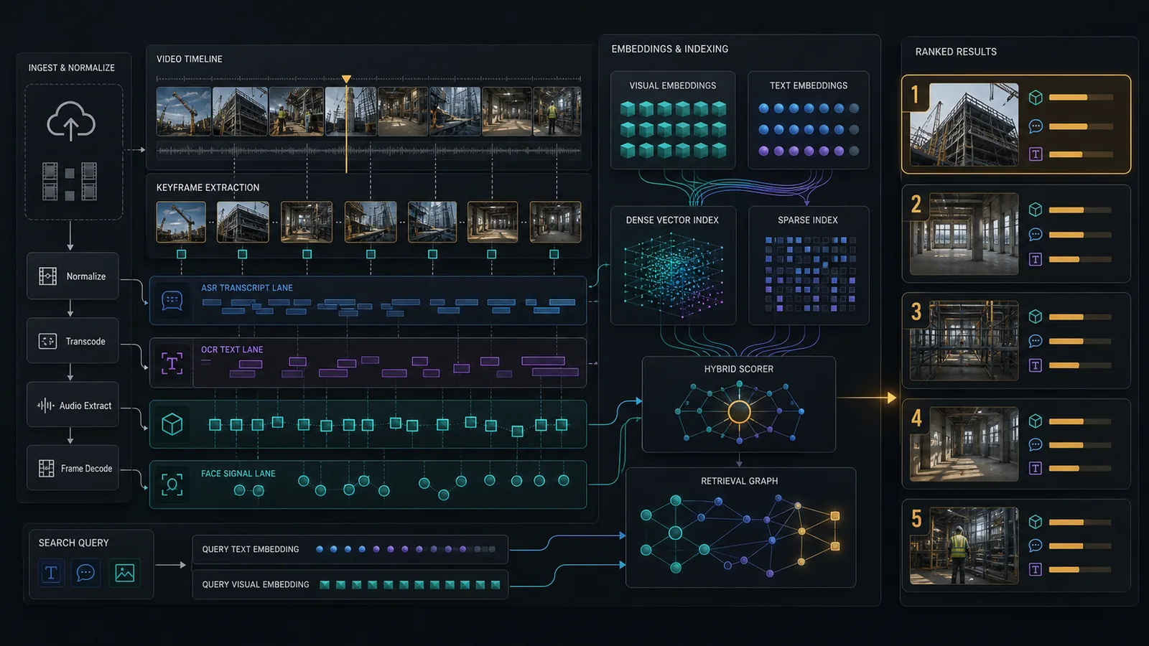Click speech bubble icon on result 2

(x=1036, y=235)
